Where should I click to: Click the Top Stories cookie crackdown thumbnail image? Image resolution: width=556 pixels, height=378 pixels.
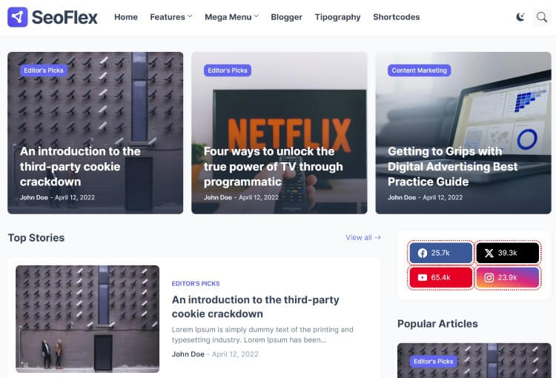[87, 319]
